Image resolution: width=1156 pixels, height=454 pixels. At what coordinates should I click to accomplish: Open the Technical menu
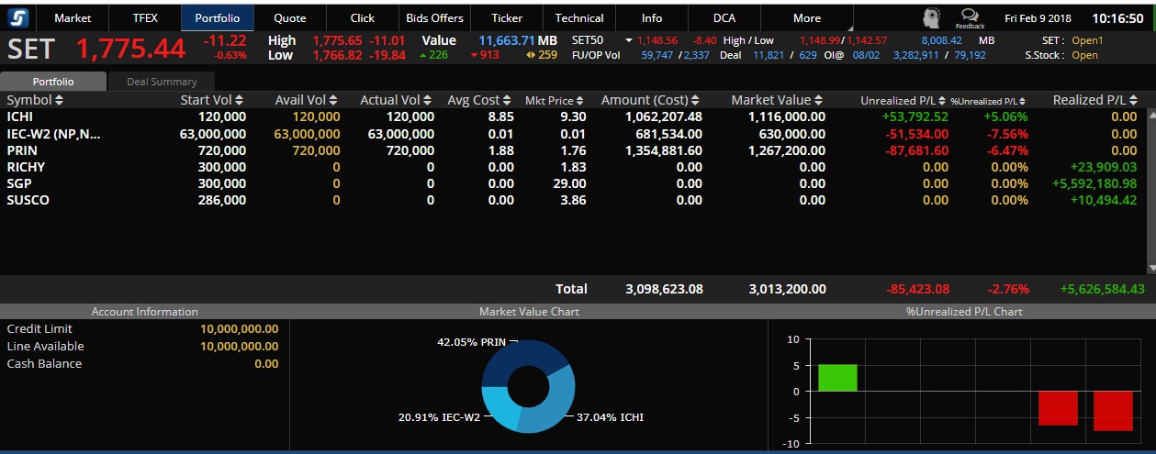tap(579, 17)
